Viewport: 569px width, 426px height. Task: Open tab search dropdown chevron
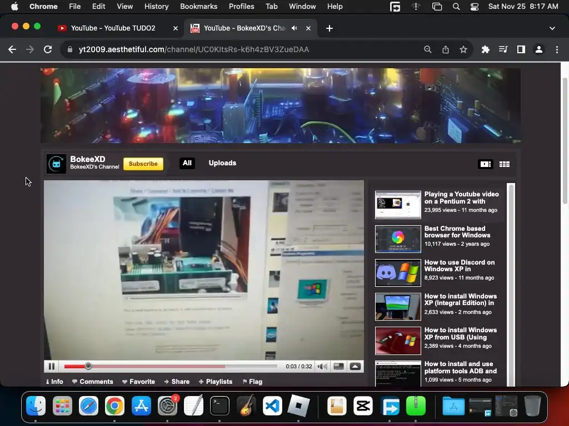(552, 28)
